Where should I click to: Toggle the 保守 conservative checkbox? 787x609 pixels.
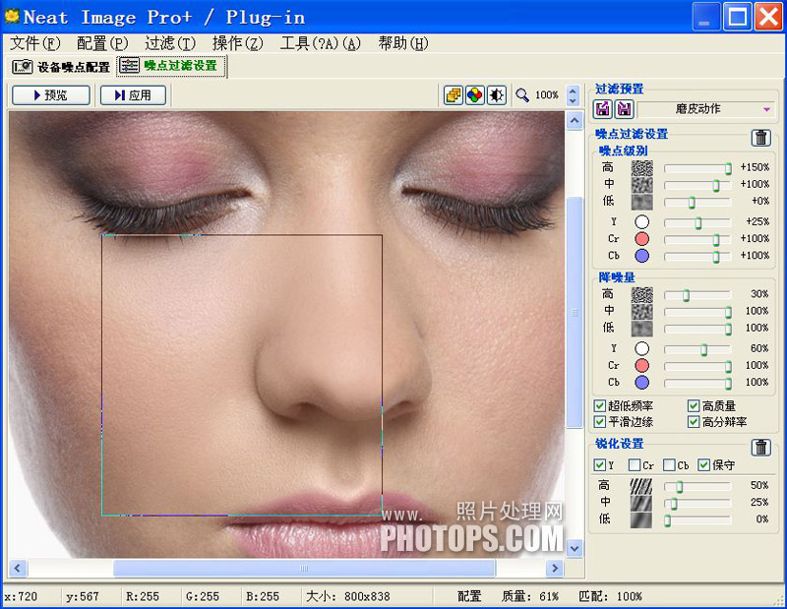703,465
